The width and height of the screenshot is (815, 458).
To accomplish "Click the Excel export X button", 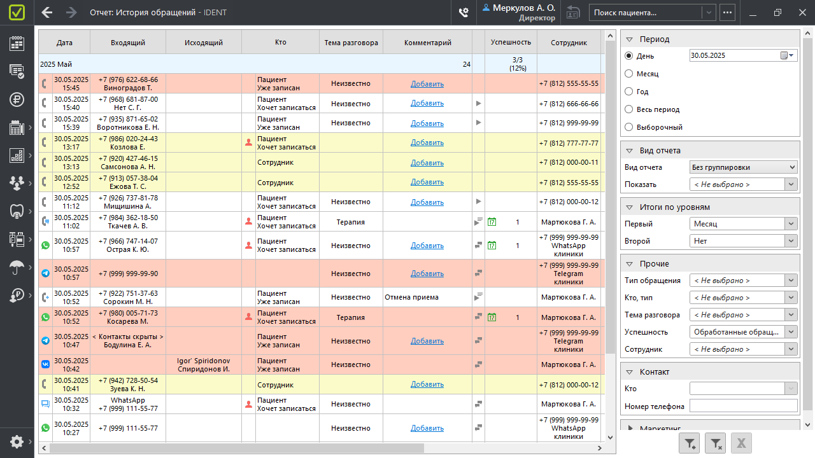I will (741, 443).
